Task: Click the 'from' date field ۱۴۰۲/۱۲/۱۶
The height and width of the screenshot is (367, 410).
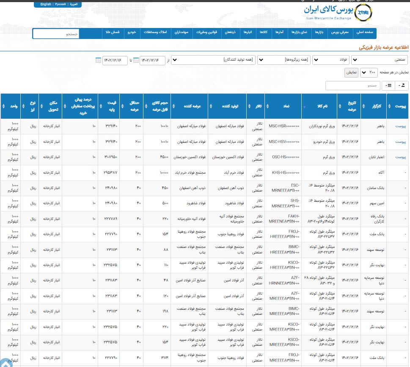Action: 152,60
